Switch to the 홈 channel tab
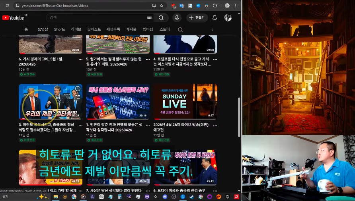355x201 pixels. tap(26, 29)
